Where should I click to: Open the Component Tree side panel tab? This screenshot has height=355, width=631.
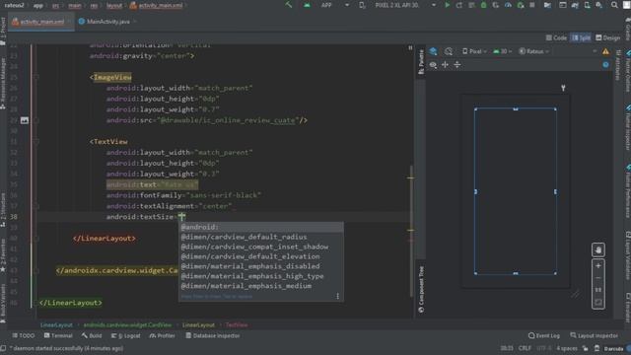[421, 289]
